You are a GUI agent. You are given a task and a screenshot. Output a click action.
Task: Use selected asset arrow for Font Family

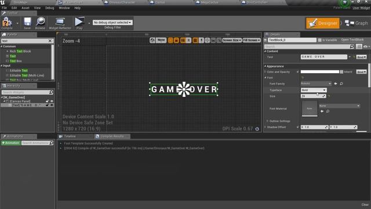(336, 84)
